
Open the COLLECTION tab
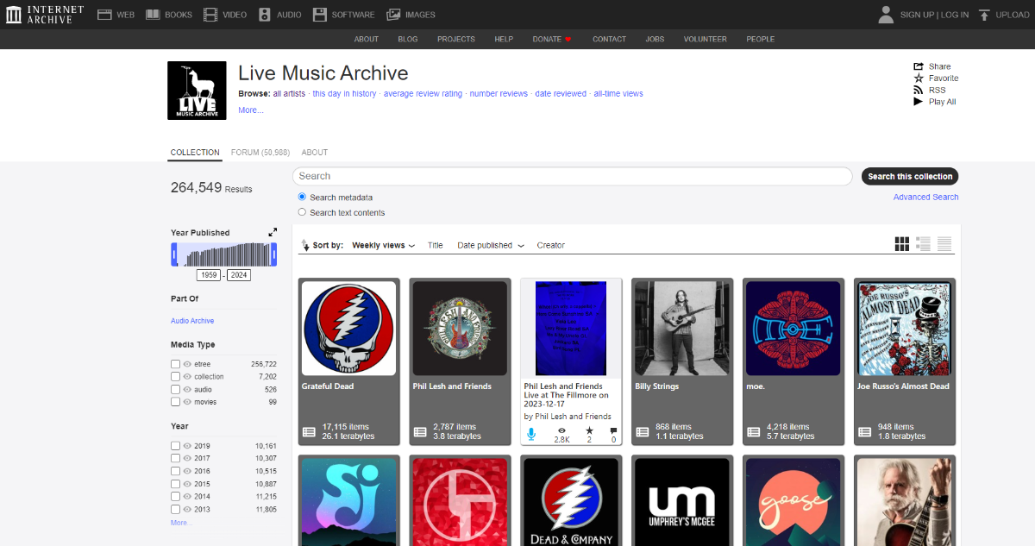[195, 153]
